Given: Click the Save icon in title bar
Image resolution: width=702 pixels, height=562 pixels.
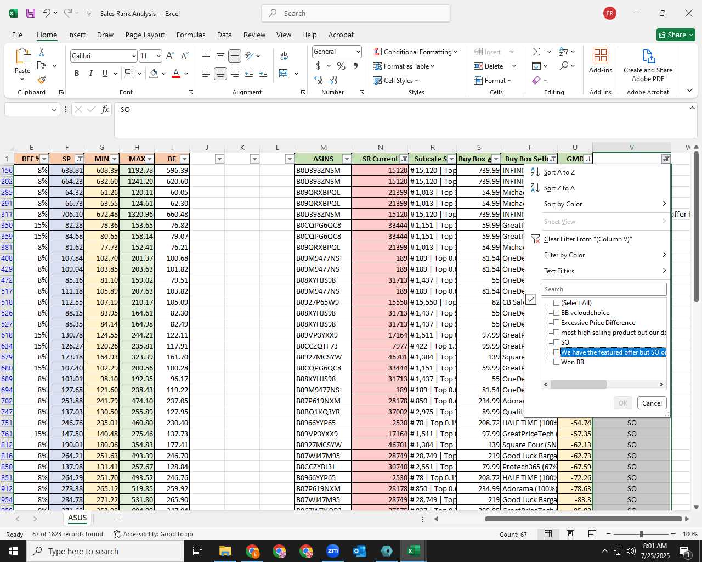Looking at the screenshot, I should [x=31, y=13].
